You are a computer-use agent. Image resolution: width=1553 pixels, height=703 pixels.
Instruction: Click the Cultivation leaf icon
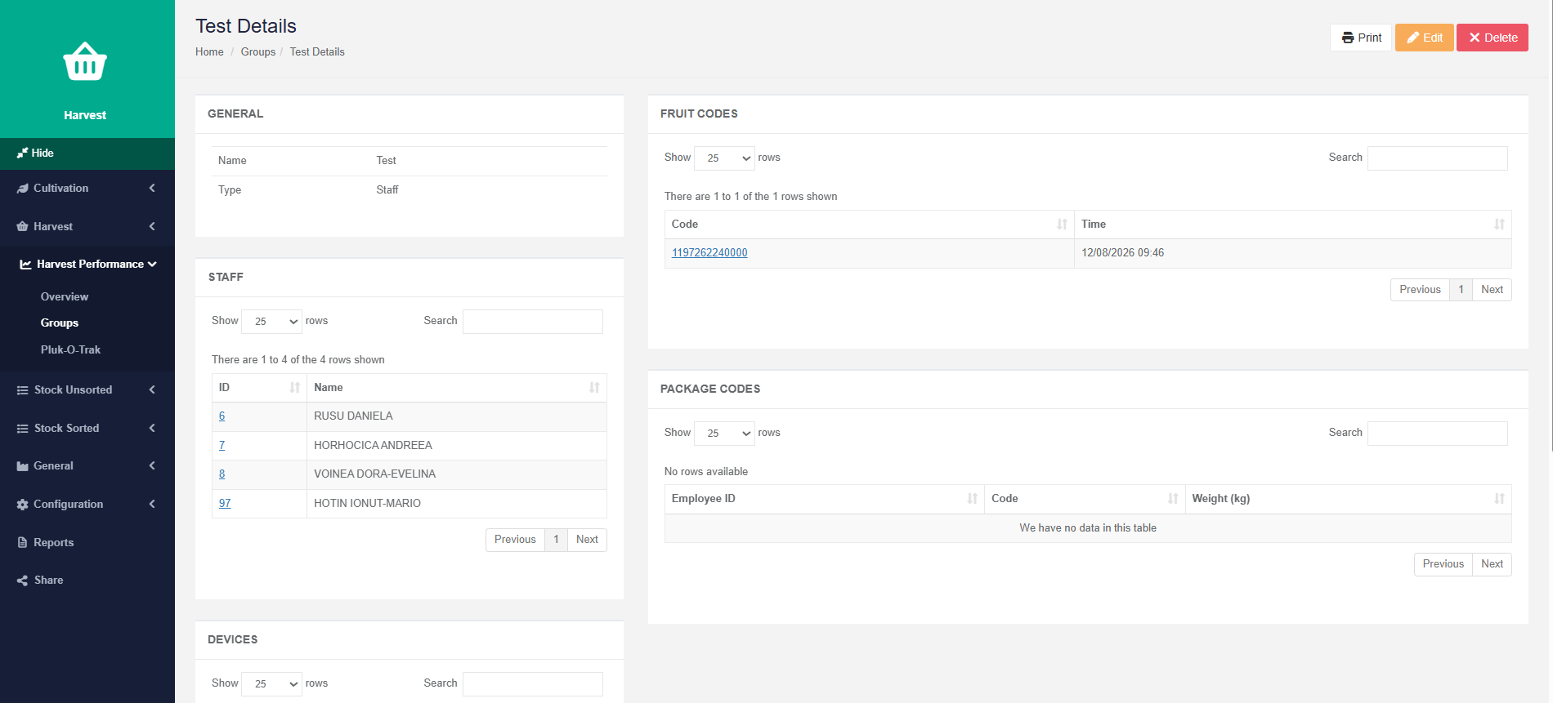22,188
